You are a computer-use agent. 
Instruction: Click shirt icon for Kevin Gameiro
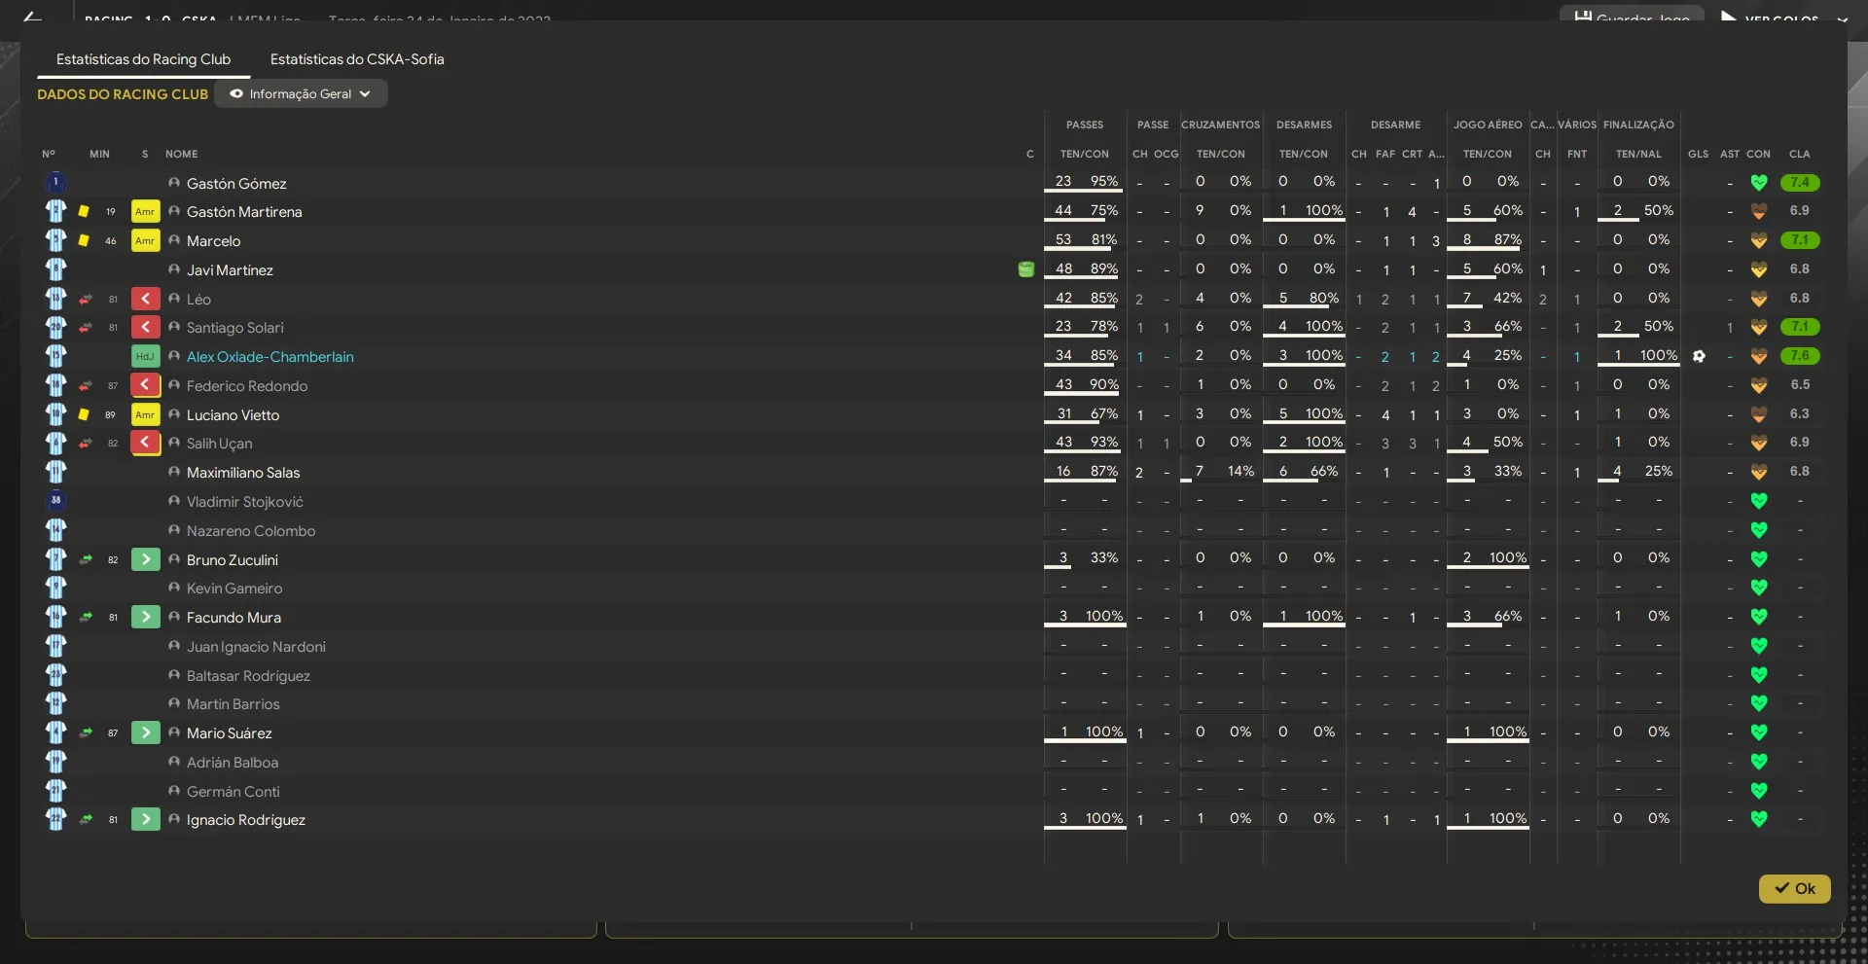pos(55,588)
